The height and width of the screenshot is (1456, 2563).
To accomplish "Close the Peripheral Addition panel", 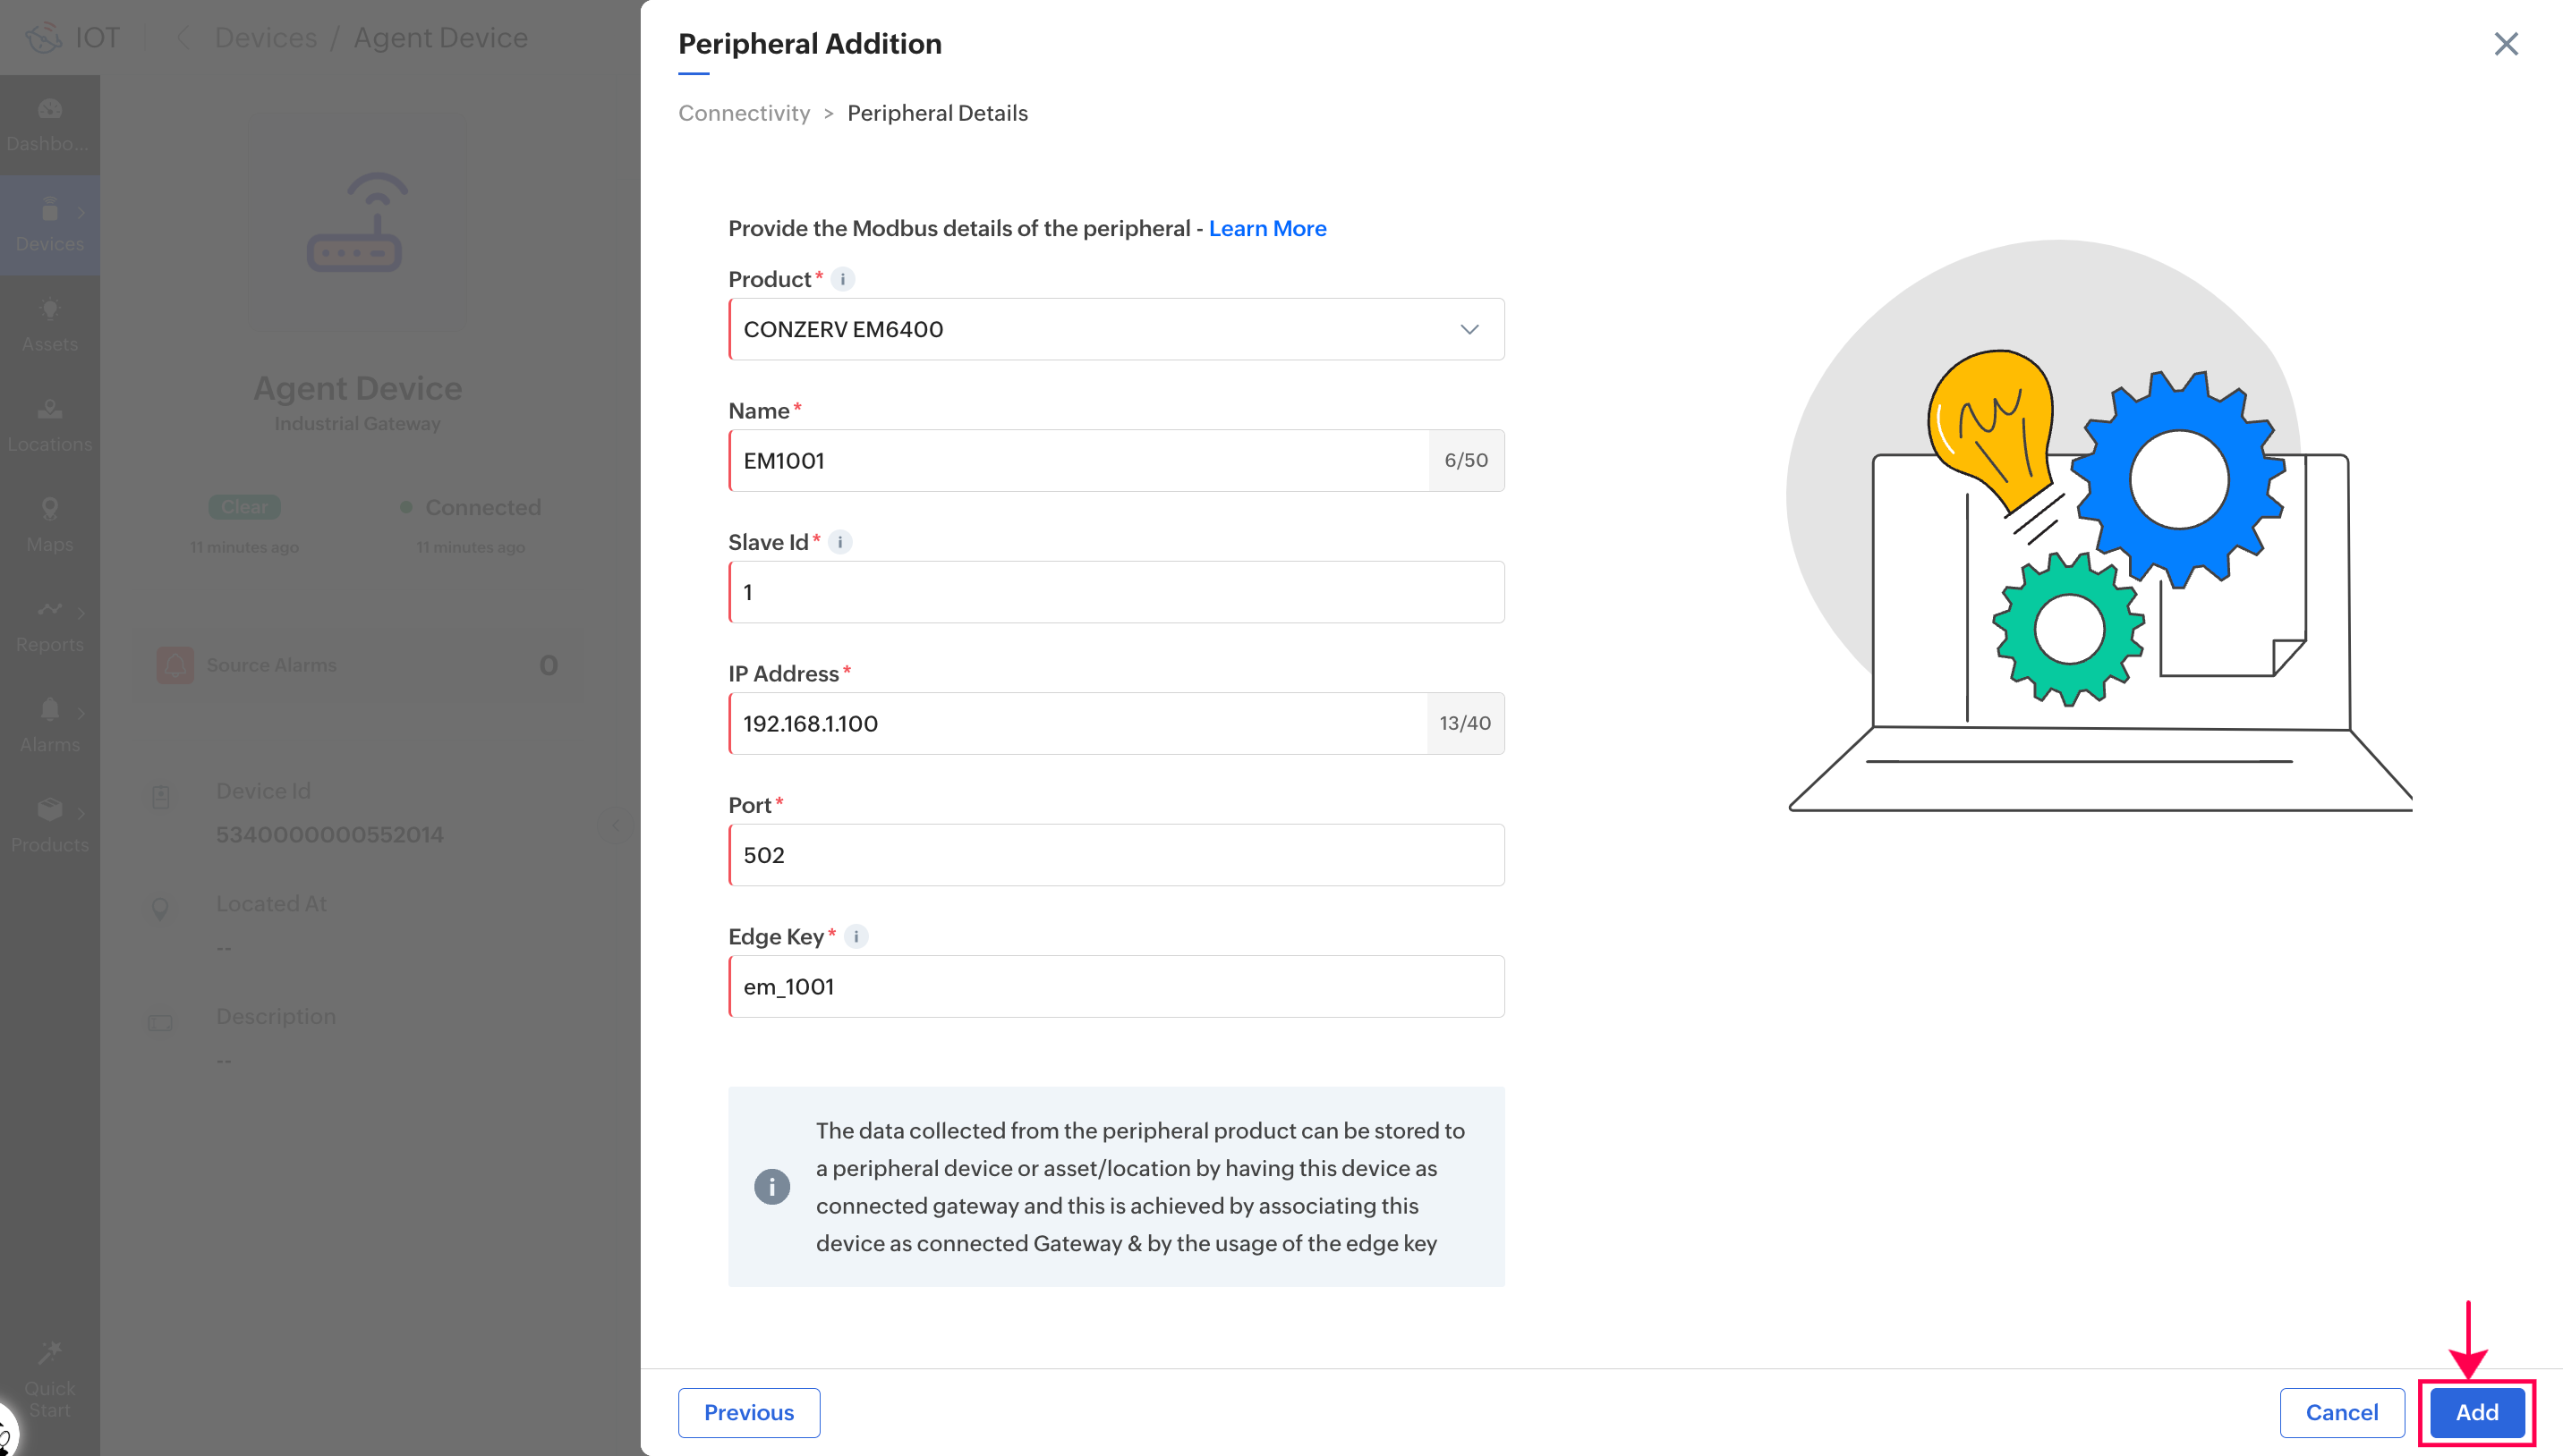I will click(x=2505, y=44).
